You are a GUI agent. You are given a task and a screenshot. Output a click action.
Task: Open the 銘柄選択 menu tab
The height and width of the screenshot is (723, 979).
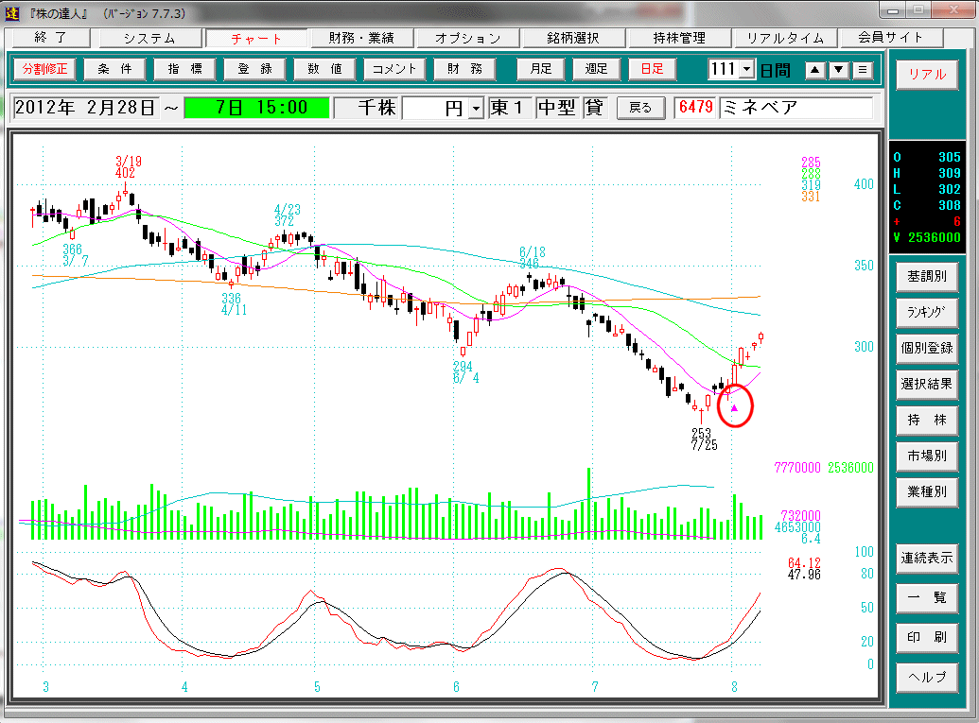pos(572,39)
